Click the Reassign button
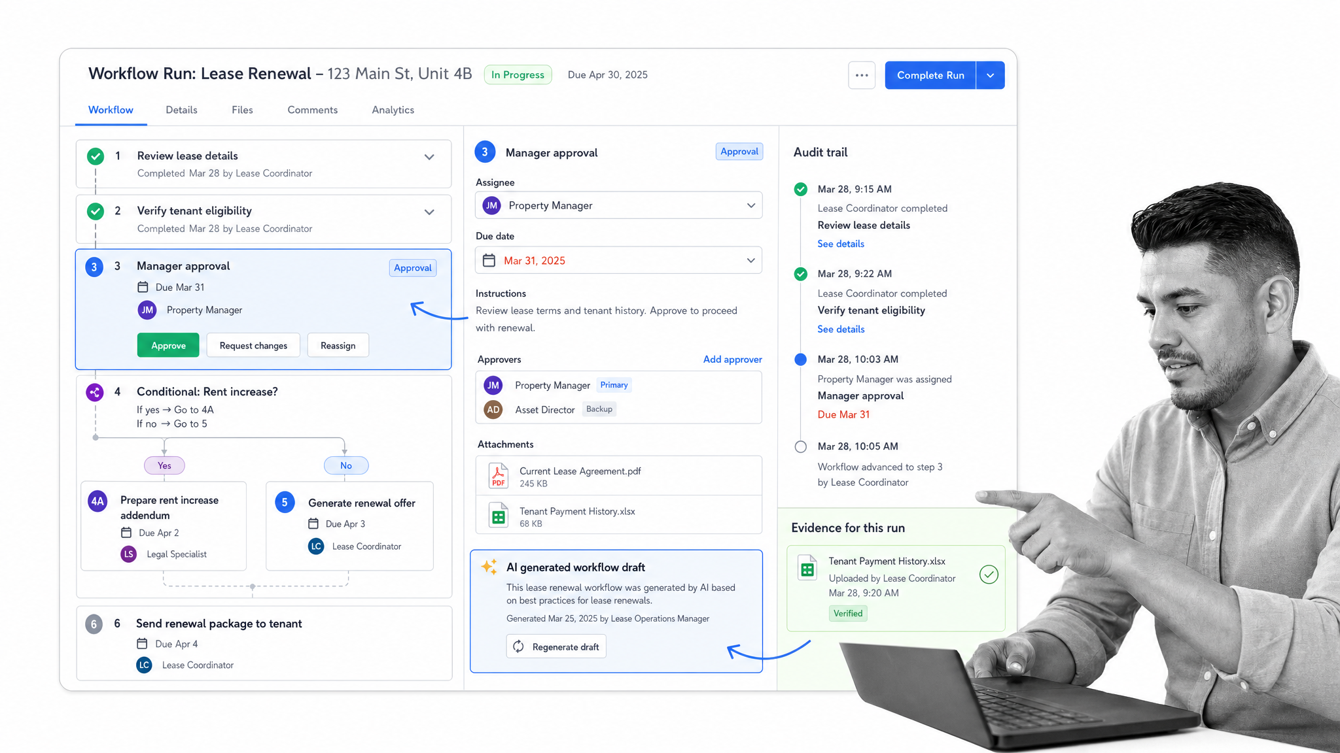The image size is (1340, 753). click(338, 345)
